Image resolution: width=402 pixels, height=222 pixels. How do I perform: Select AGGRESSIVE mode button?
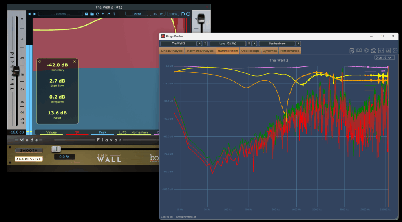click(29, 159)
